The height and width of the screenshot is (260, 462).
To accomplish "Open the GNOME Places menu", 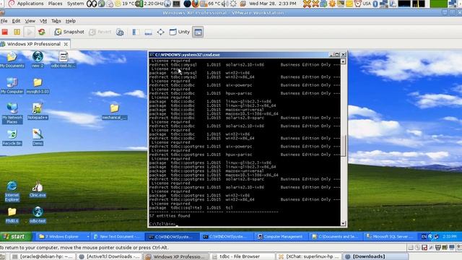I will pos(55,4).
